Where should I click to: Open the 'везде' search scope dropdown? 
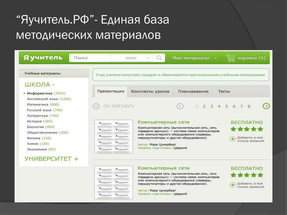[131, 58]
